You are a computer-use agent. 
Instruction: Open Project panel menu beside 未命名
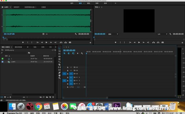11,47
